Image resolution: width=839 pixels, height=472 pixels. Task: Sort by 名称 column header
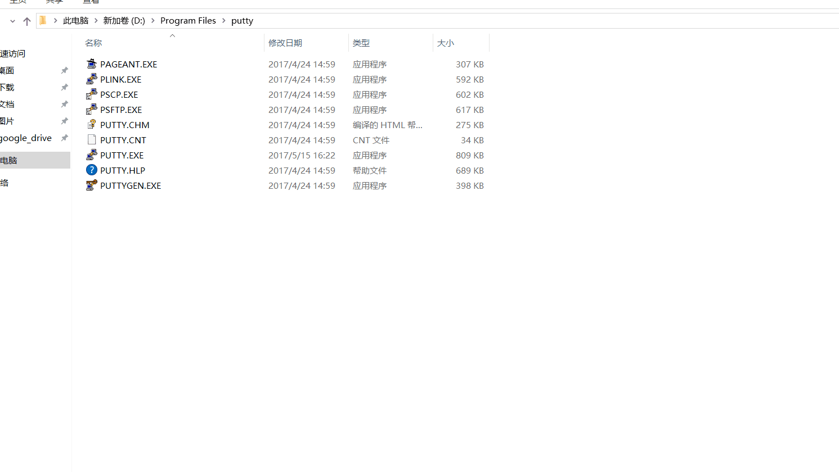[93, 43]
